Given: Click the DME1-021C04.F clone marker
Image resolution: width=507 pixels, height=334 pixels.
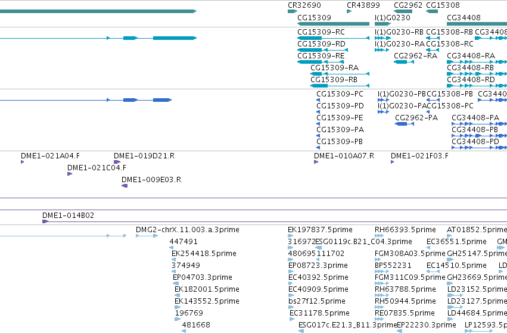Looking at the screenshot, I should (70, 174).
